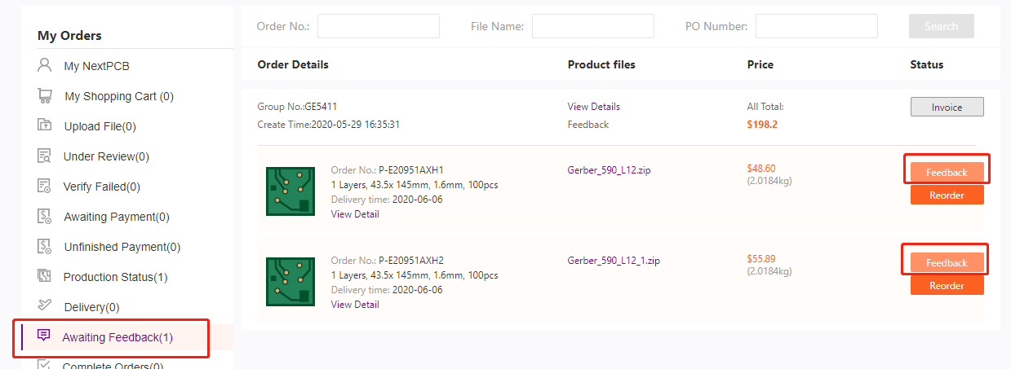Click Feedback button for order P-E20951AXH1

click(x=947, y=172)
